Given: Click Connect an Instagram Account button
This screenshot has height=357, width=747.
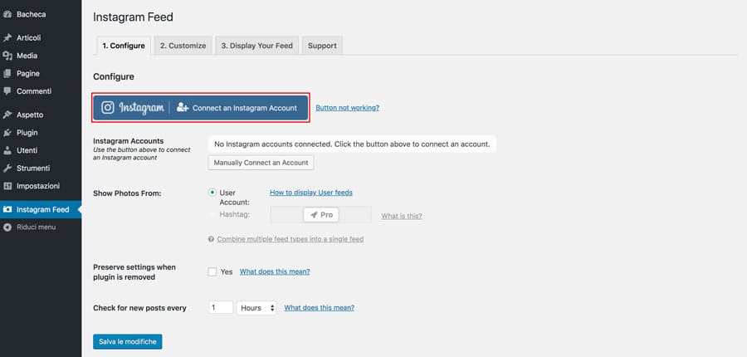Looking at the screenshot, I should (x=201, y=108).
